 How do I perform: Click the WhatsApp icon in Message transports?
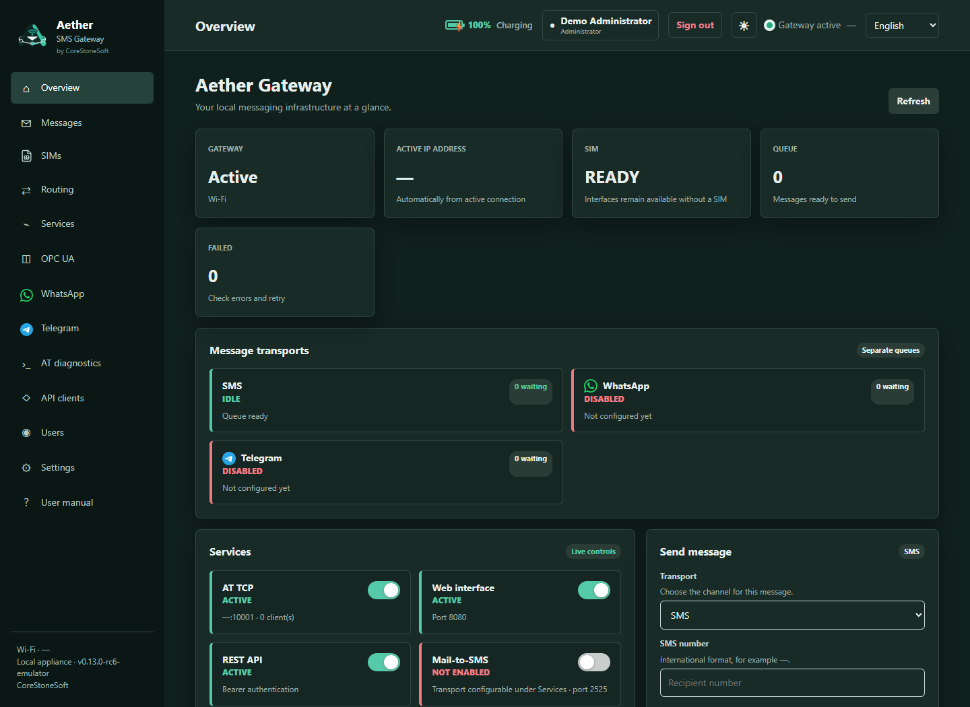(x=591, y=386)
